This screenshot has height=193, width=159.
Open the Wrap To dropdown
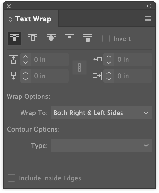click(102, 113)
